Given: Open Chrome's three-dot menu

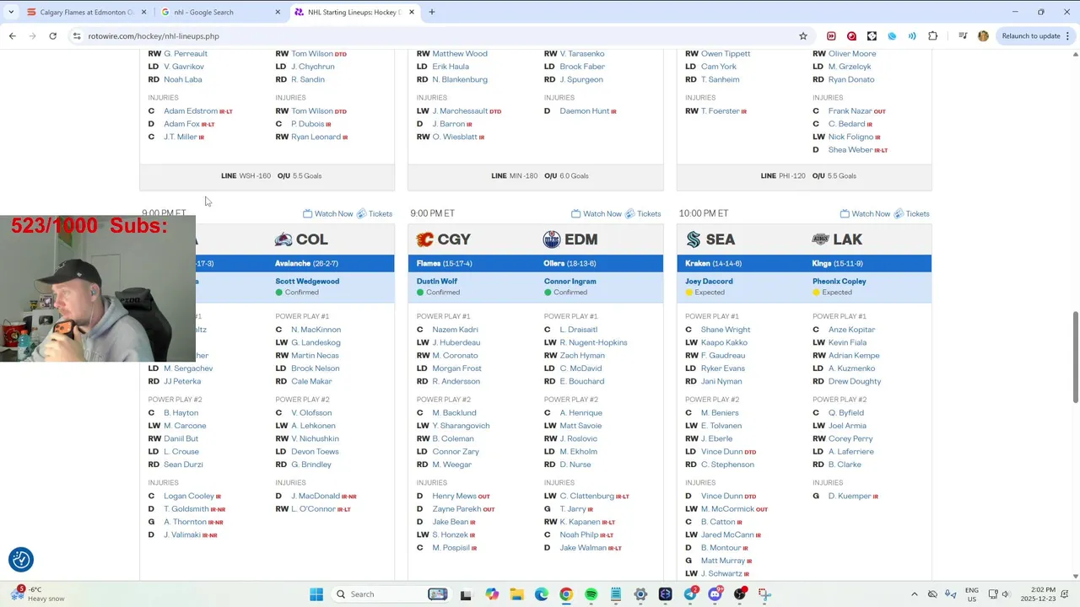Looking at the screenshot, I should 1068,36.
